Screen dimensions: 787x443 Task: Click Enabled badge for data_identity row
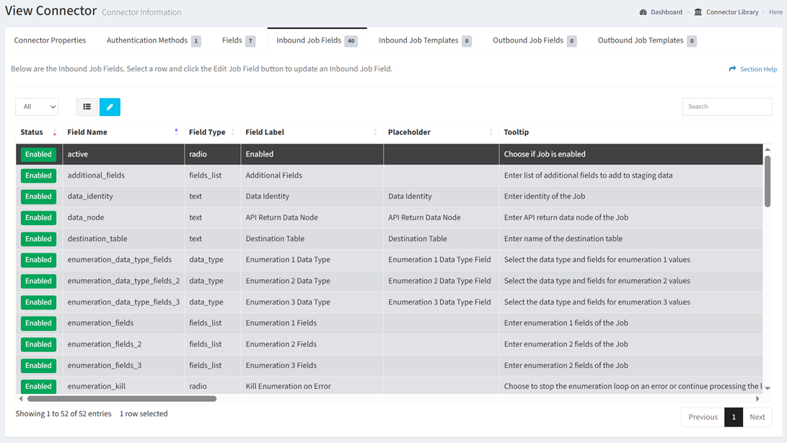click(38, 196)
